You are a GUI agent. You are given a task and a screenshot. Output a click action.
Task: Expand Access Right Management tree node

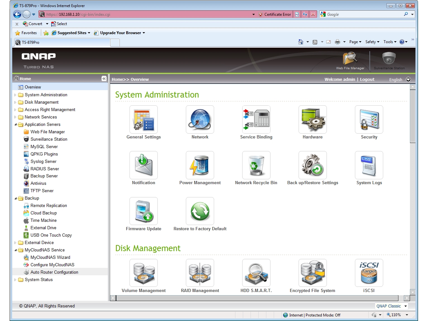[15, 110]
